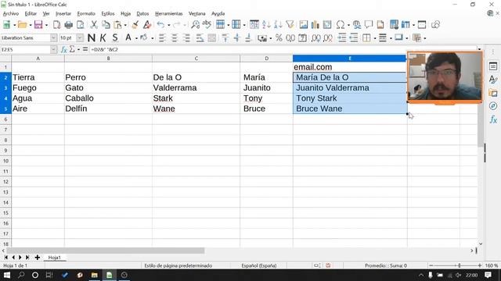Open the sidebar Styles icon
Screen dimensions: 501x281
(x=493, y=80)
